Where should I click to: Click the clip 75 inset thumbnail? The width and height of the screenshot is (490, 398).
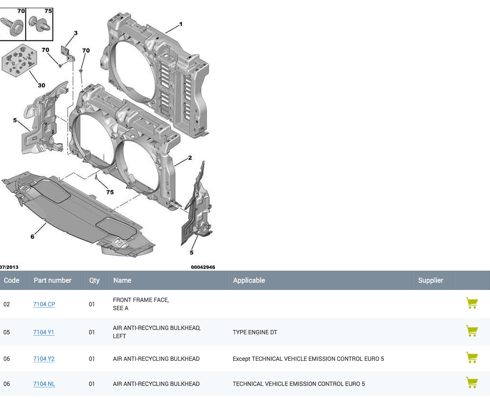tap(40, 24)
